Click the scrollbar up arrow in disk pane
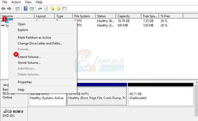The height and width of the screenshot is (121, 198). tap(196, 82)
